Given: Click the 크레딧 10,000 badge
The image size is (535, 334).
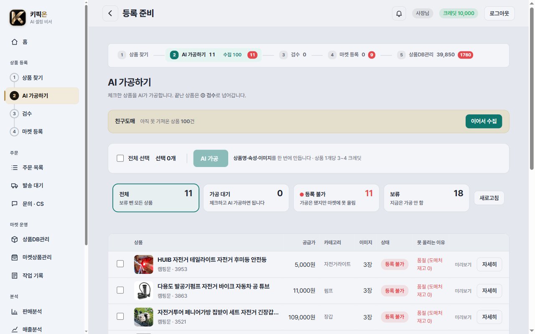Looking at the screenshot, I should (459, 13).
